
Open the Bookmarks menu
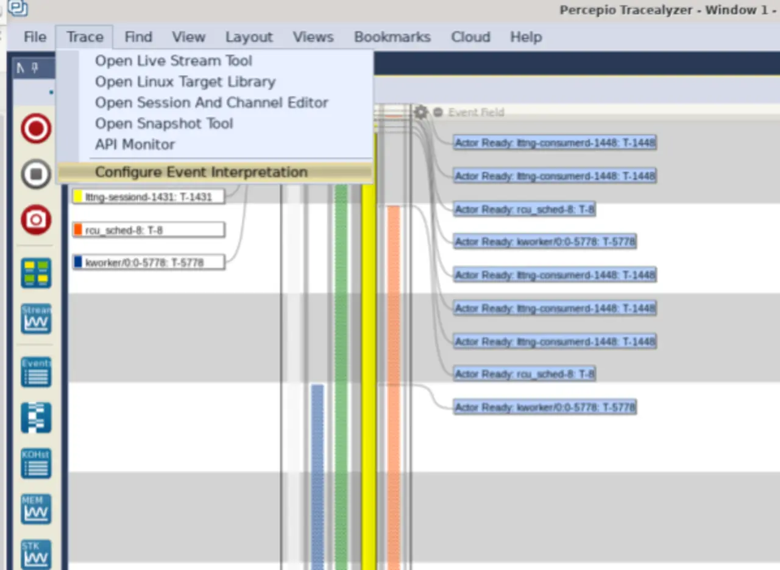tap(392, 37)
